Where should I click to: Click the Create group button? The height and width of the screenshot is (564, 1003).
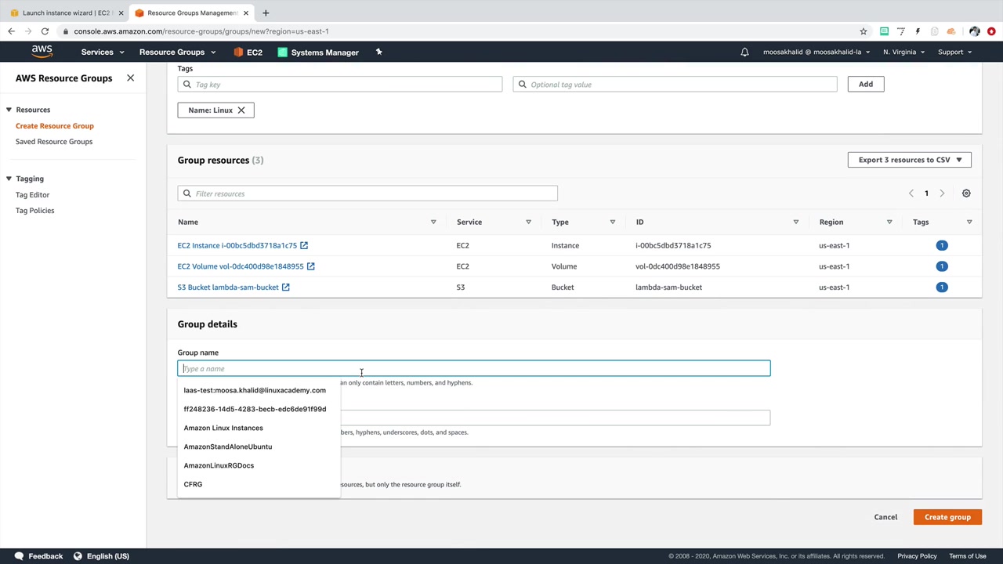(947, 517)
